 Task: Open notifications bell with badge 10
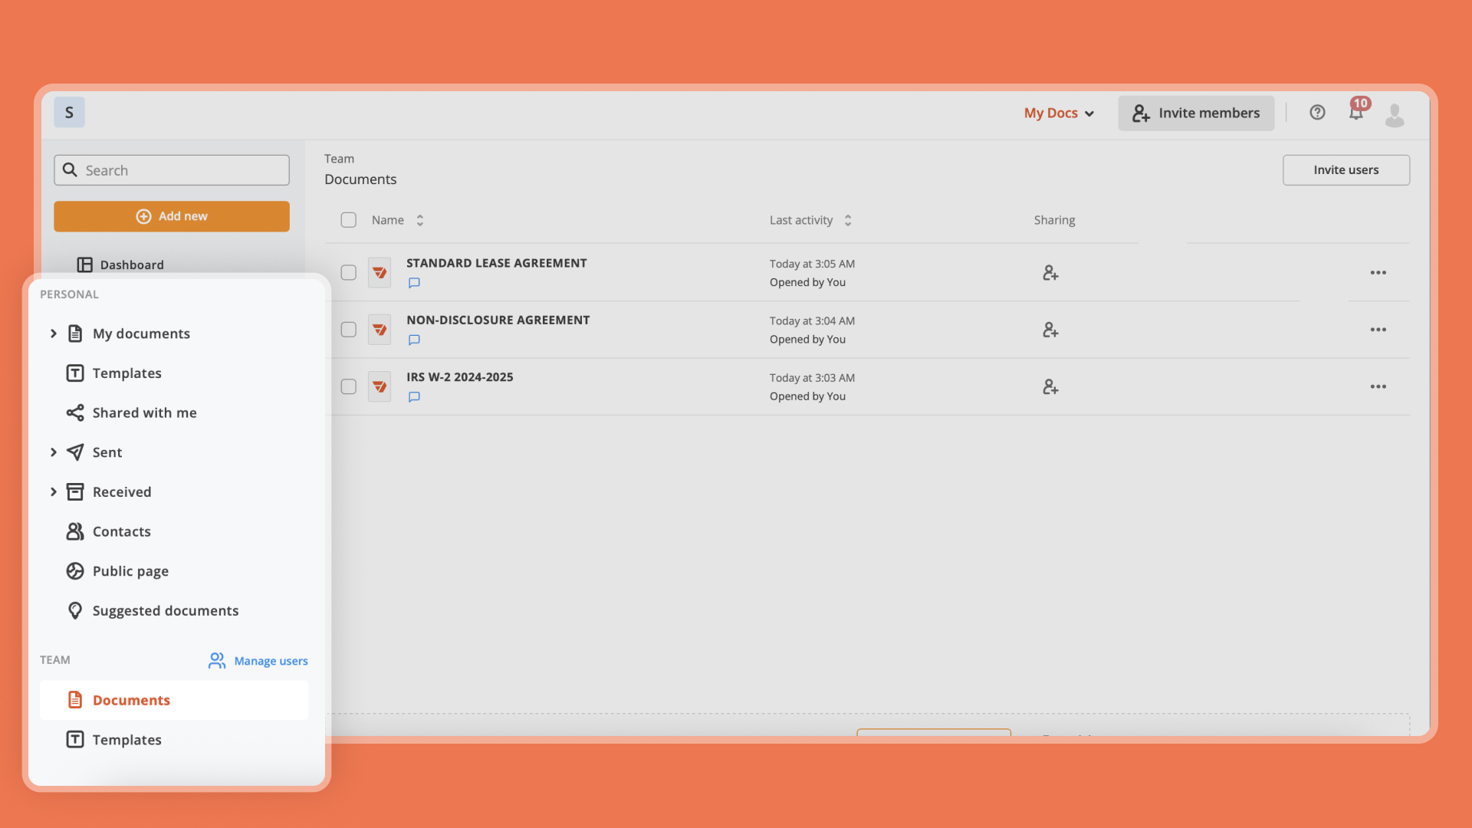pos(1355,112)
